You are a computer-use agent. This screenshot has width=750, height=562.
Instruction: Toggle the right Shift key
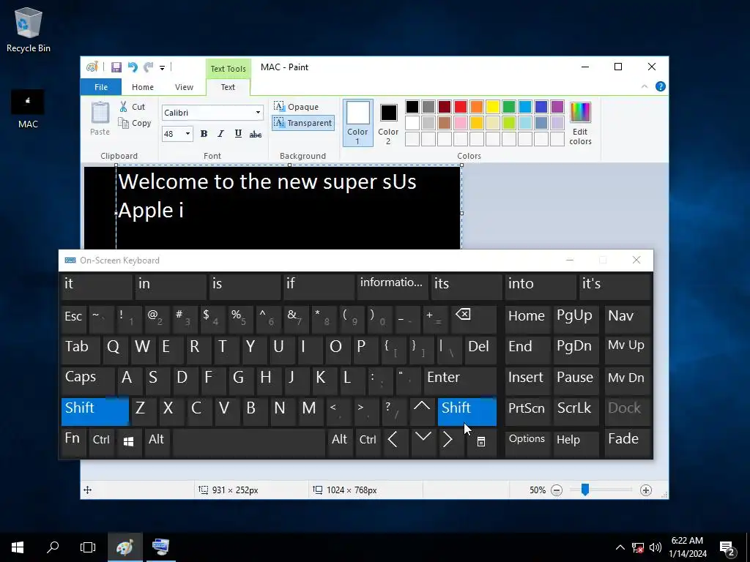467,411
